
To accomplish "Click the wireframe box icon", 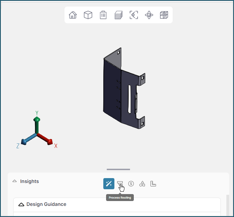I will (164, 15).
